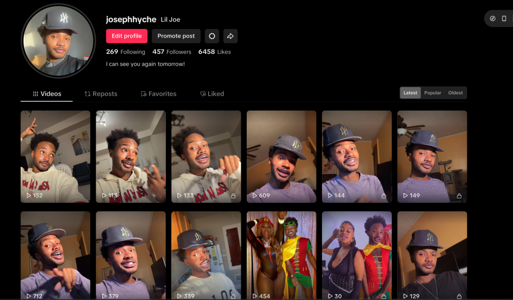Select the Videos tab
Screen dimensions: 513x300
click(x=47, y=94)
